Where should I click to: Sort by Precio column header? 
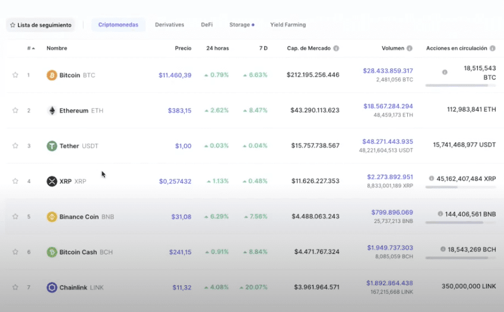click(183, 48)
